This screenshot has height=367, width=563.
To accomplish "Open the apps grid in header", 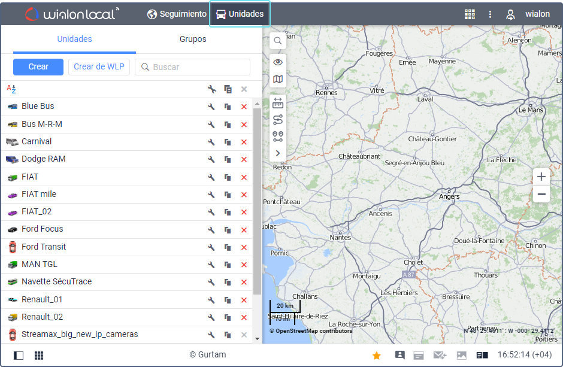I will click(x=470, y=14).
